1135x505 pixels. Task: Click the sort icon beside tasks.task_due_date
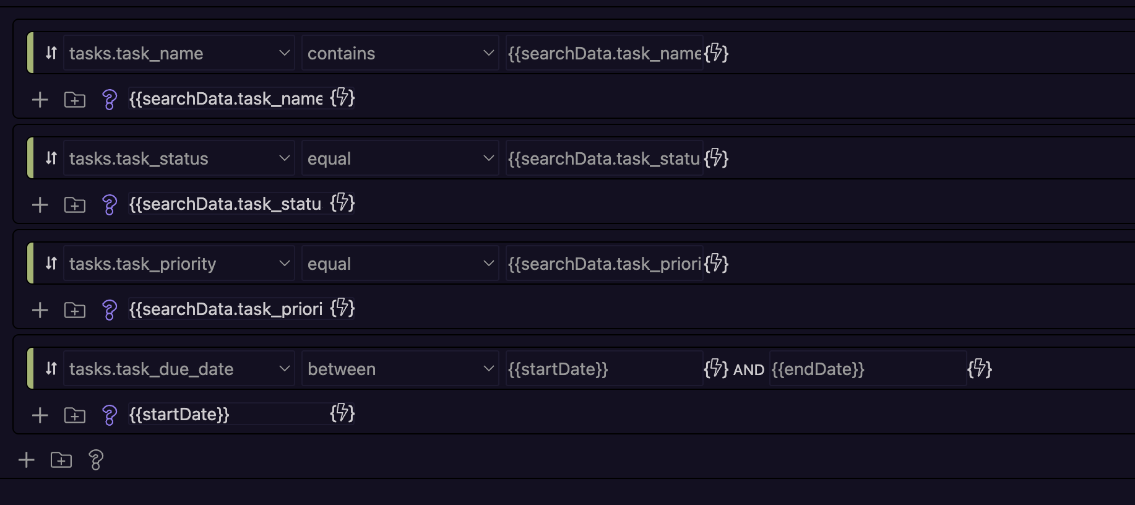(x=51, y=369)
